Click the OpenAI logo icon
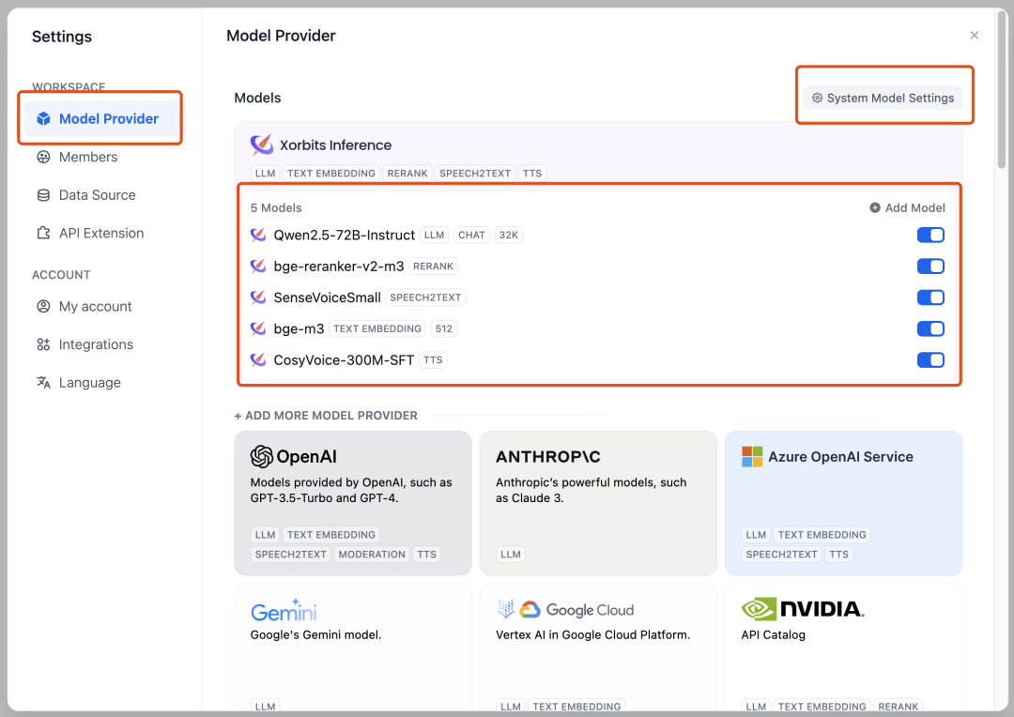 coord(261,456)
